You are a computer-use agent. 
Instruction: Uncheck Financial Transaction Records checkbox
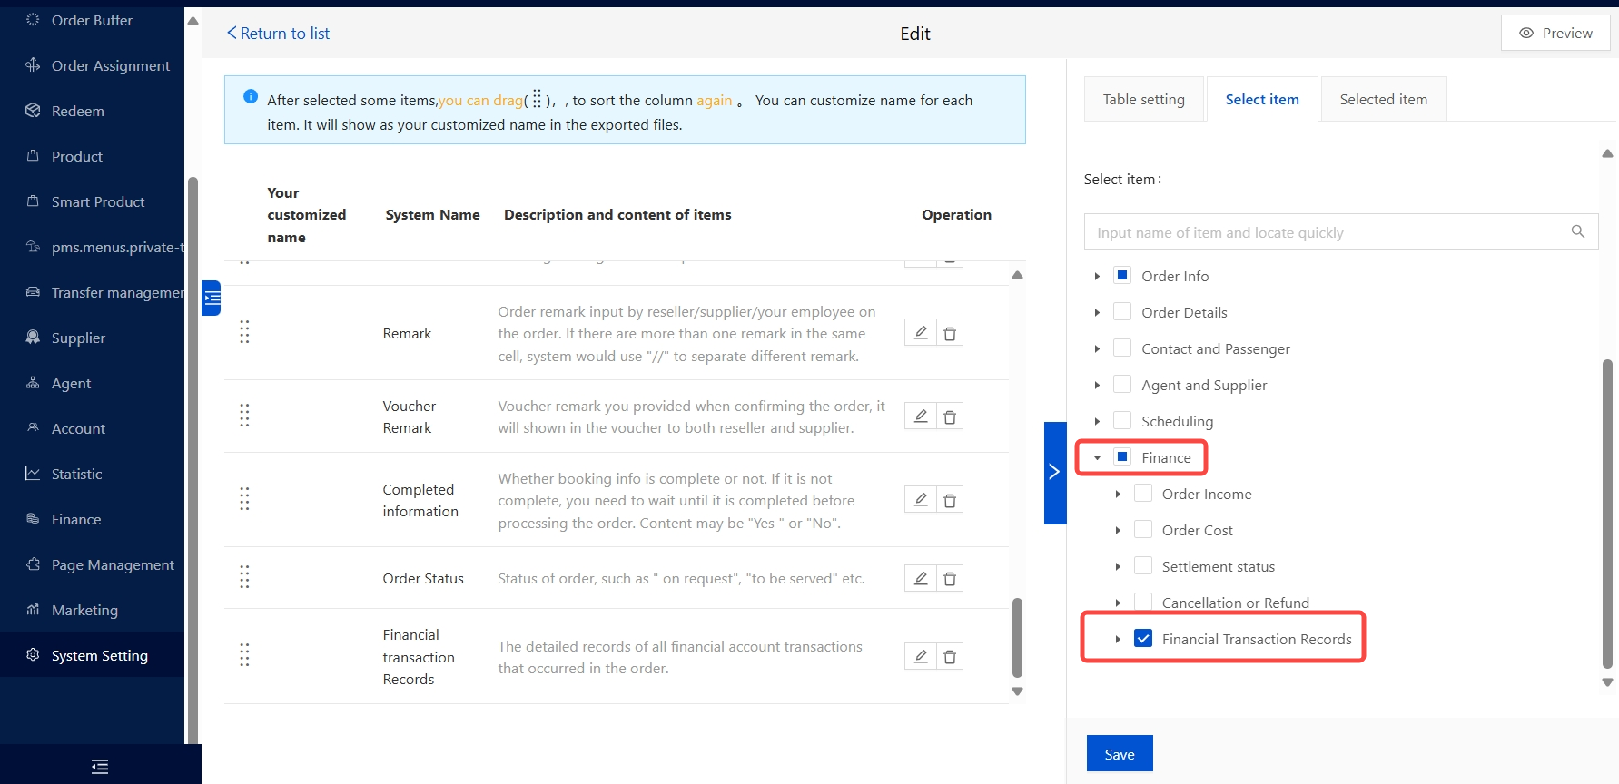click(1143, 639)
